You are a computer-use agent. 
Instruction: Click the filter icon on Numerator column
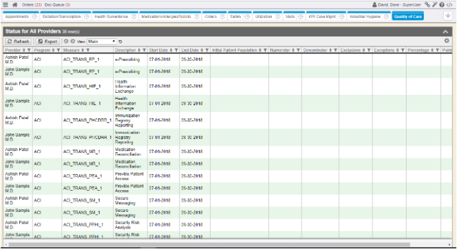[x=298, y=50]
